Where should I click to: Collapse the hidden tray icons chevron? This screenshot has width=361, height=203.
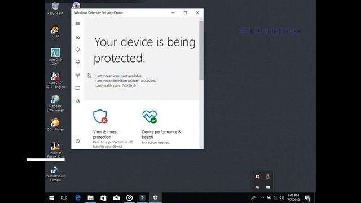262,198
